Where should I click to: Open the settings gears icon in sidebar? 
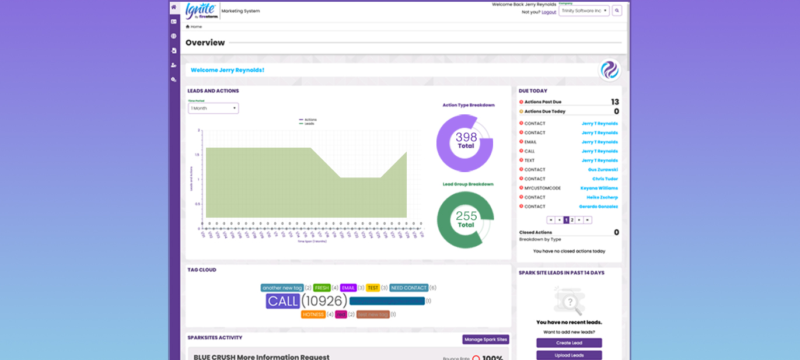pyautogui.click(x=173, y=79)
